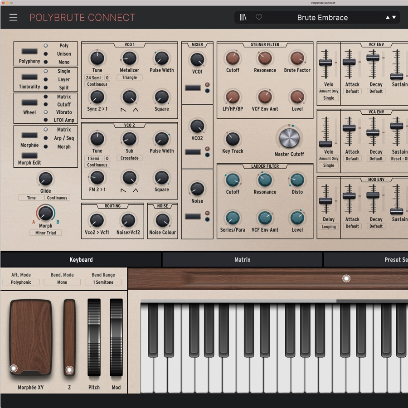Click the Pitch wheel

[x=94, y=337]
